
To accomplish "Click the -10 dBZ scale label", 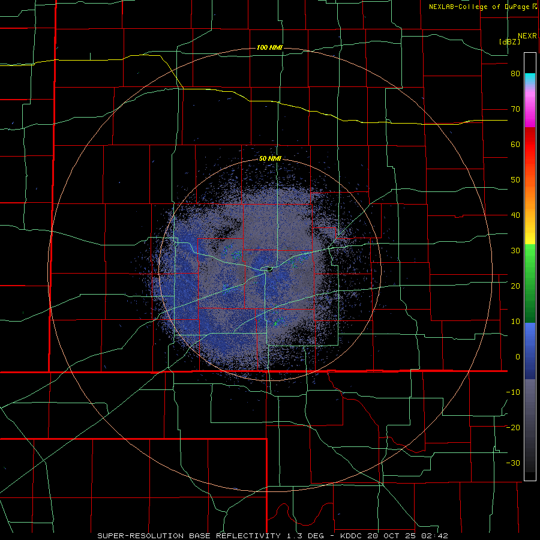I will [513, 392].
